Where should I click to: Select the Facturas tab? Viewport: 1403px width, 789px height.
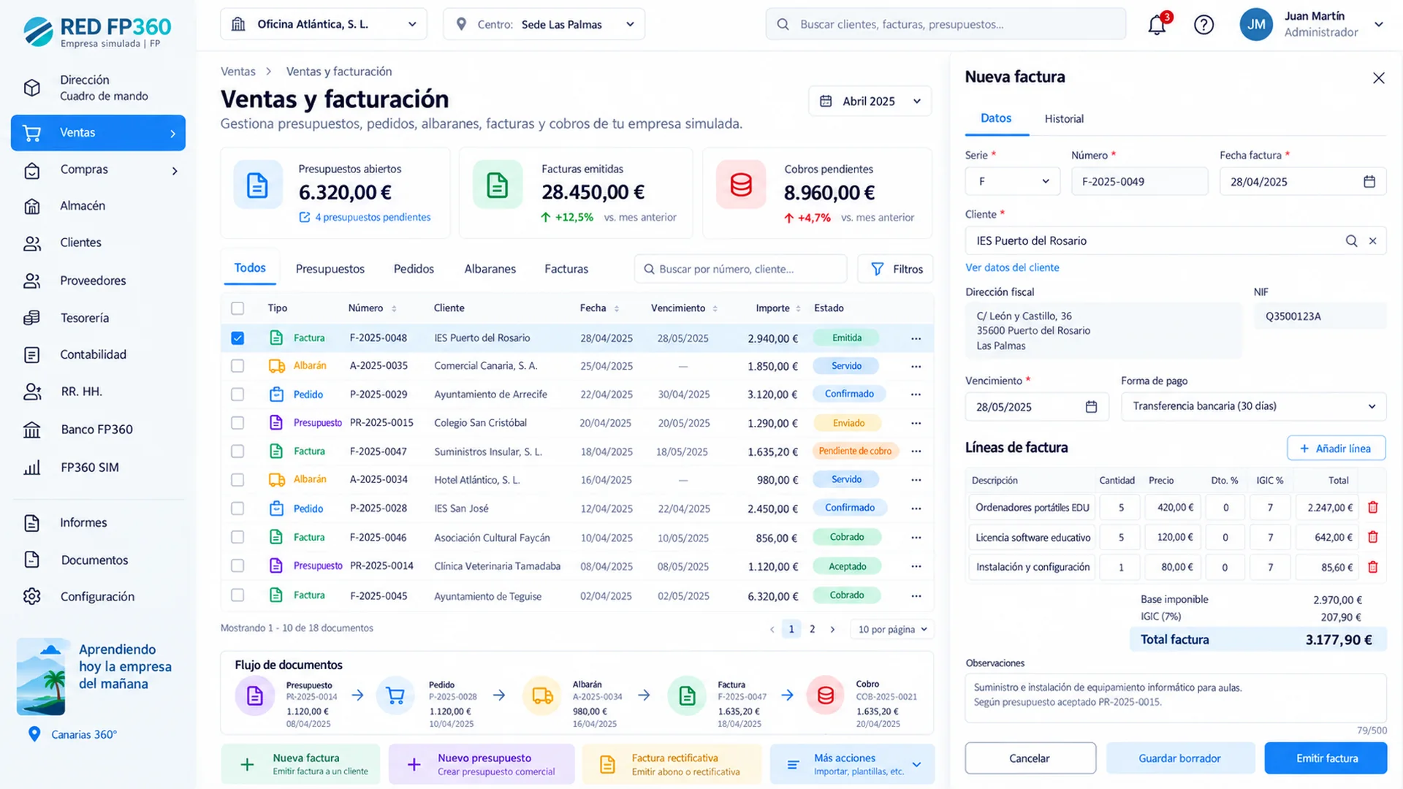(x=566, y=269)
